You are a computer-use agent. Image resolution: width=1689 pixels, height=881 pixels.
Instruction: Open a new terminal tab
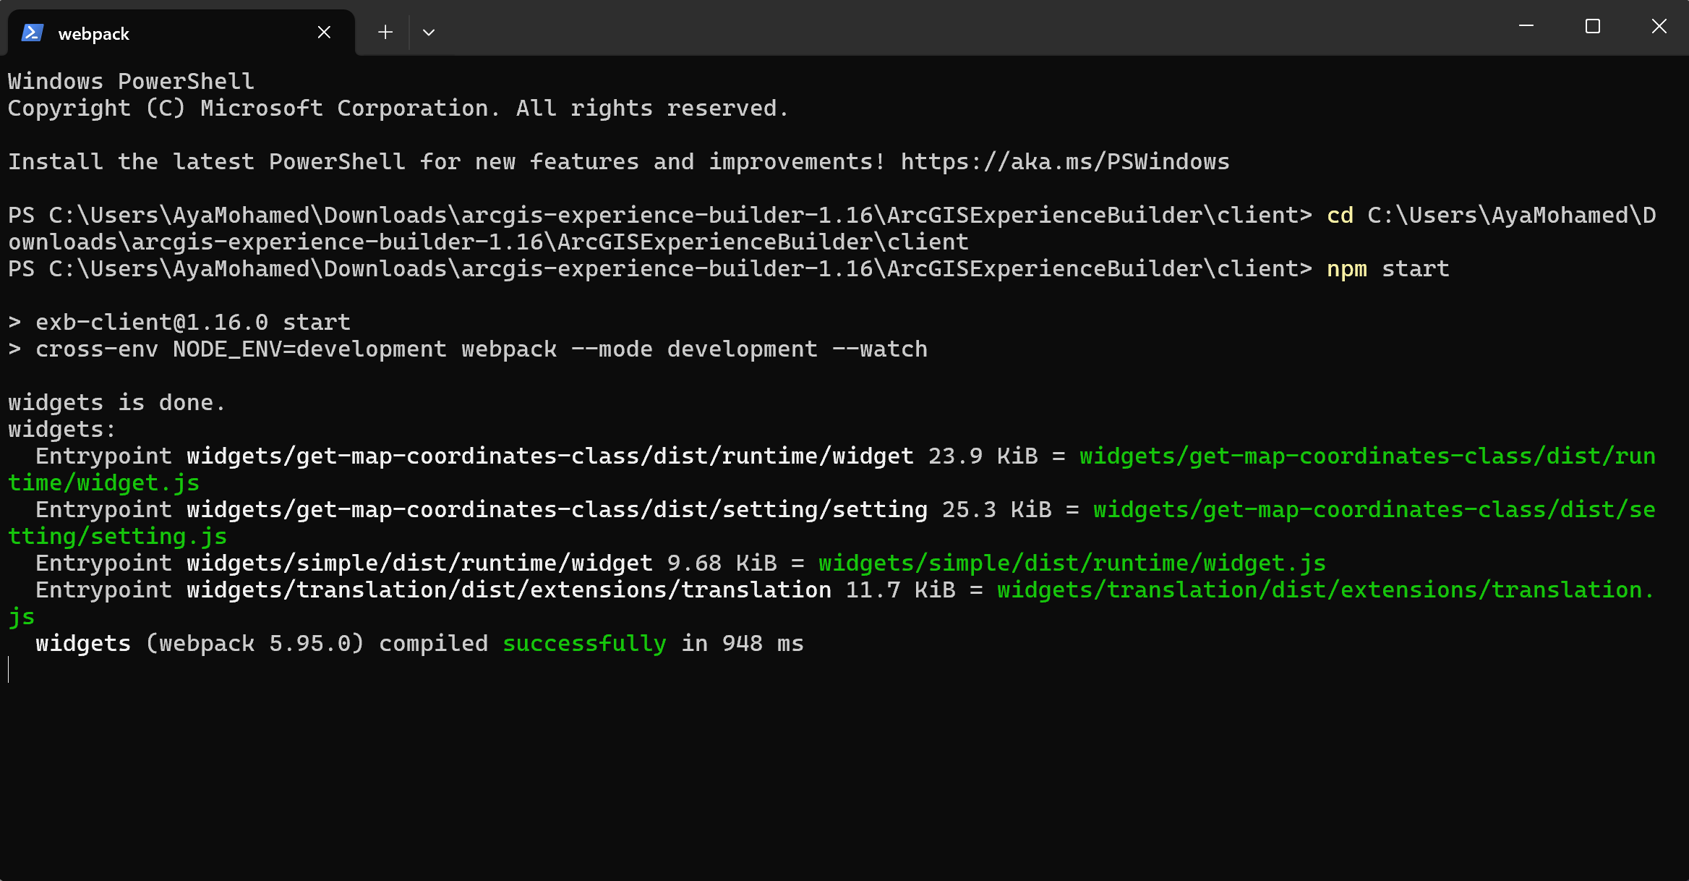tap(385, 33)
